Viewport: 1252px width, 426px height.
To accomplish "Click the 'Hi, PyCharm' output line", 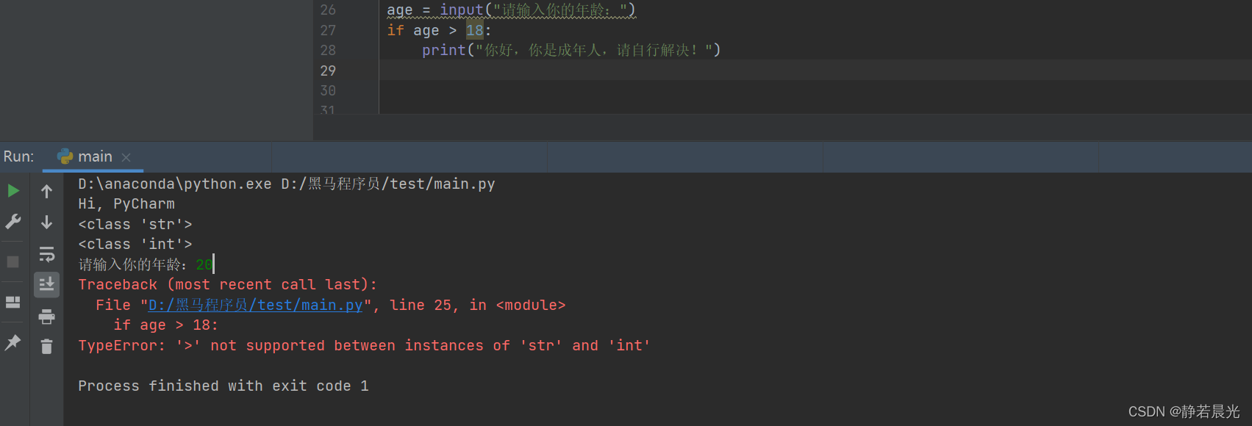I will pos(126,203).
